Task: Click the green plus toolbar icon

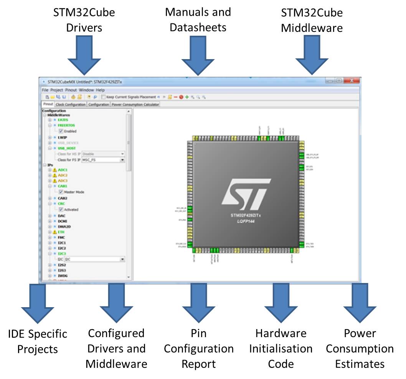Action: pyautogui.click(x=187, y=97)
